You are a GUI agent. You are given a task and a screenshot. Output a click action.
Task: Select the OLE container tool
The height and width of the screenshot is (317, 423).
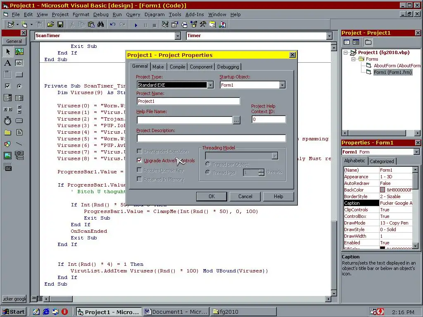pos(8,167)
